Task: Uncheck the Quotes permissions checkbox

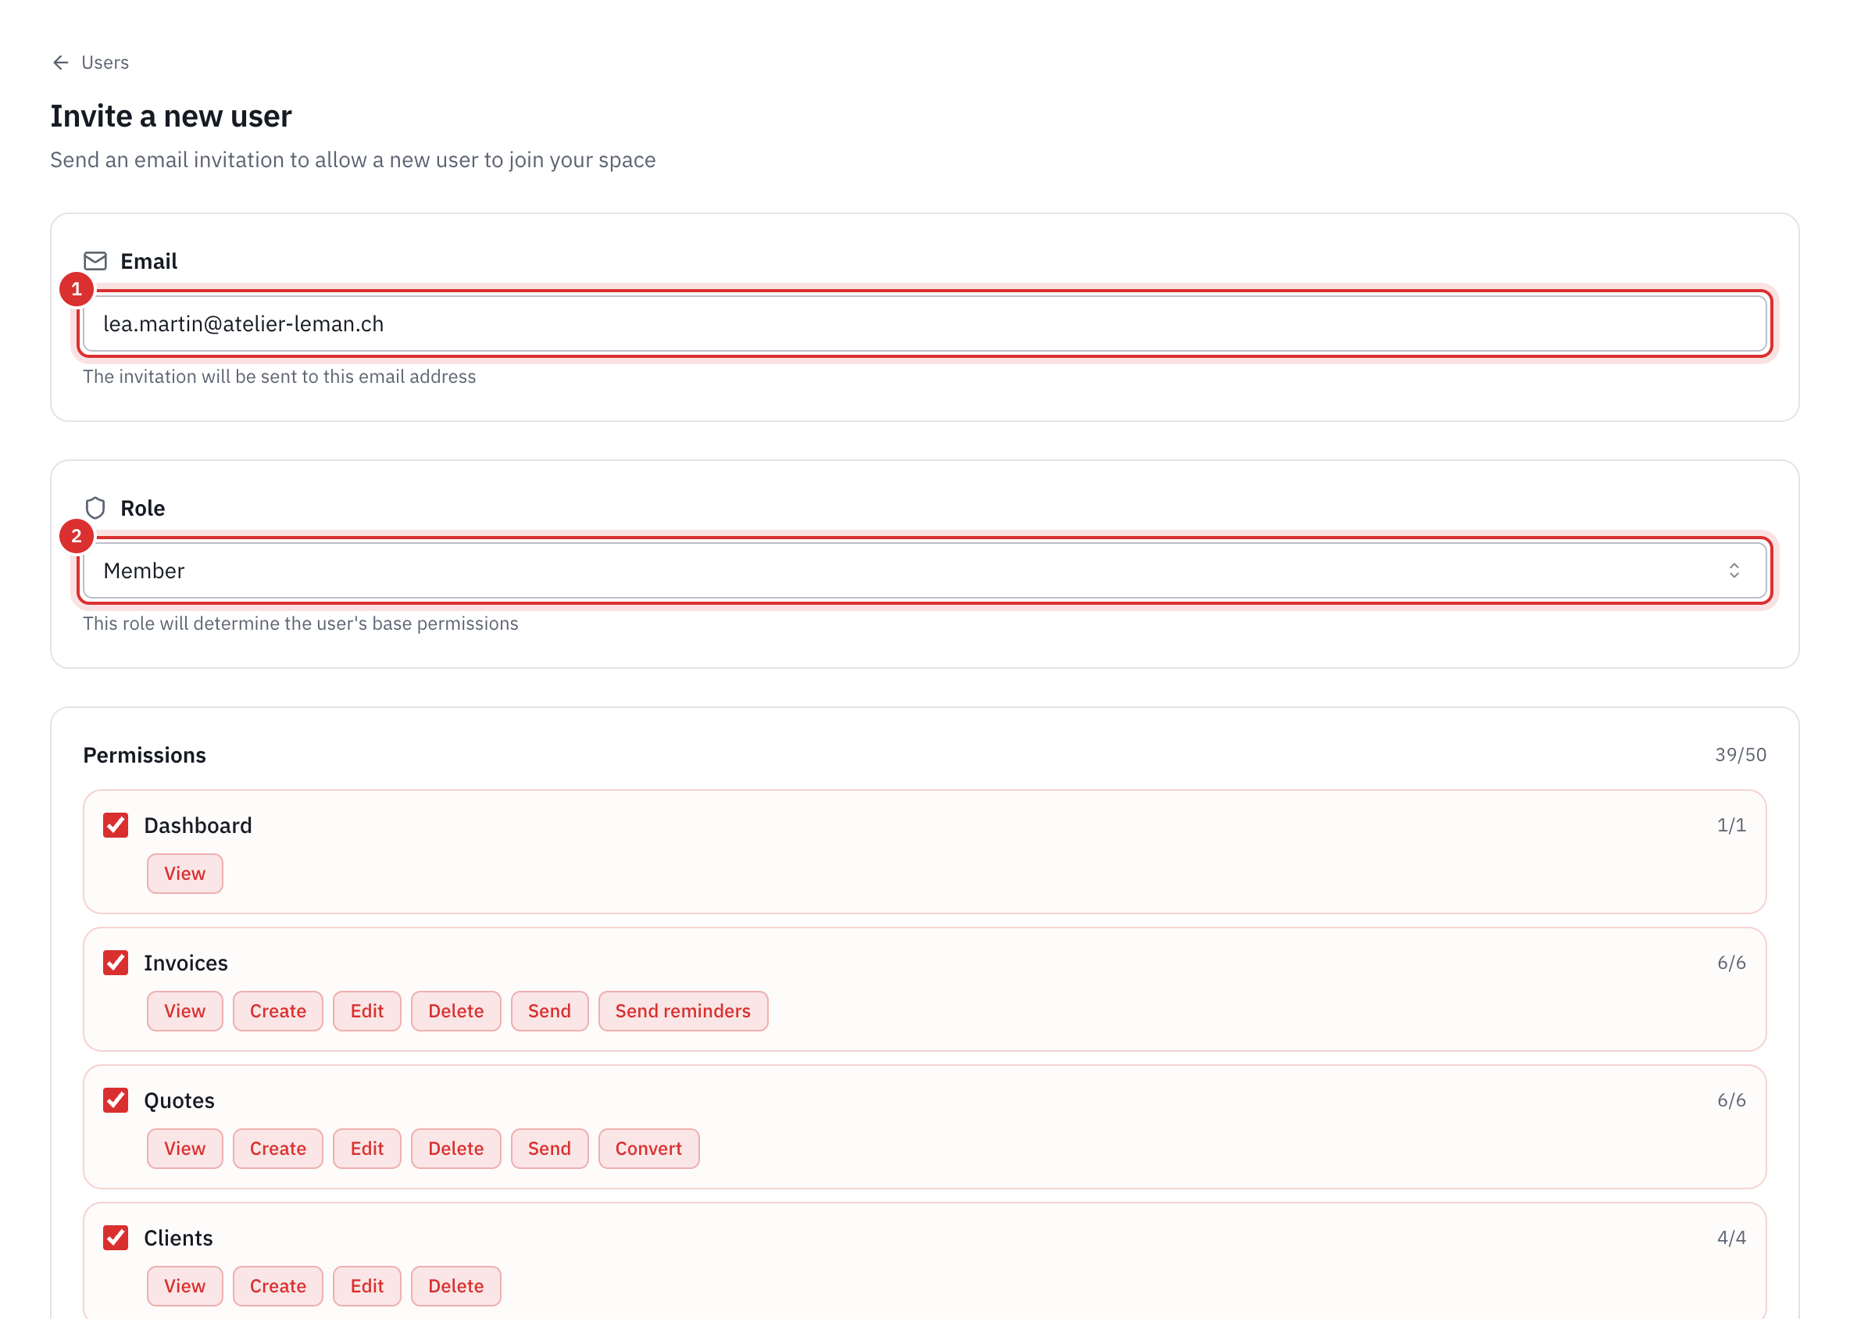Action: pos(116,1099)
